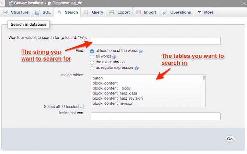Expand the More dropdown menu

205,12
